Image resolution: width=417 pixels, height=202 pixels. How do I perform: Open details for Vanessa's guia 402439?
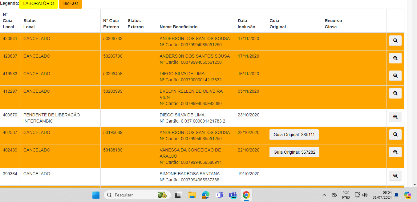coord(395,152)
